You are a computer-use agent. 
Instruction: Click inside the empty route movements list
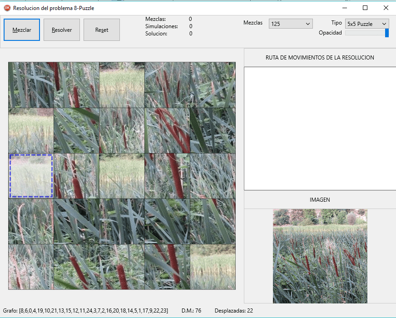(320, 129)
